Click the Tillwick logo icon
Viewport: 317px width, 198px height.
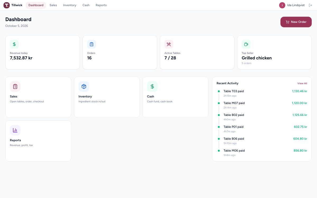7,5
